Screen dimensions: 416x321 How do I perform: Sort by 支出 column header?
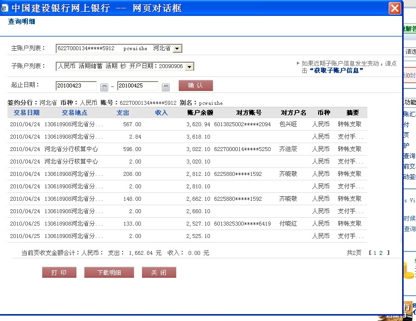[123, 113]
